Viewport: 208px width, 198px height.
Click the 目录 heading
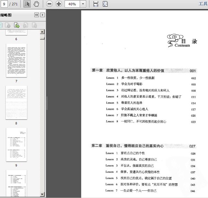click(x=189, y=41)
